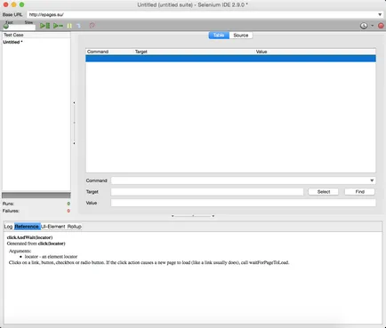Open the test scheduler clock icon
The image size is (386, 328).
coord(364,26)
